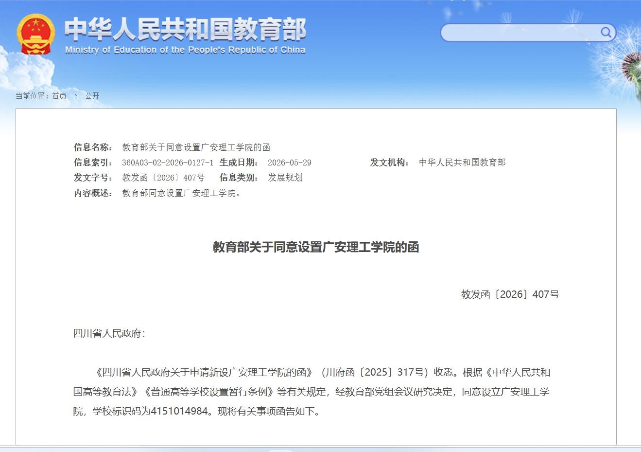Select the category value 发展规划
Image resolution: width=641 pixels, height=452 pixels.
click(285, 178)
